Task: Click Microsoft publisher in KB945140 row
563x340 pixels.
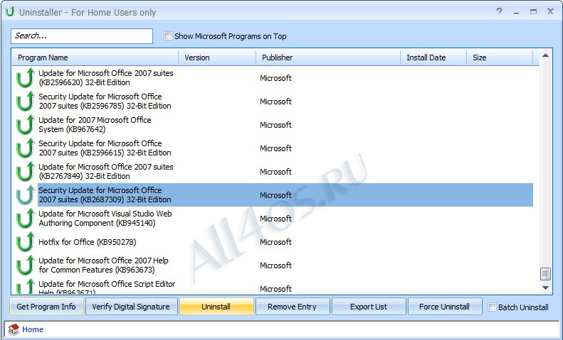Action: pyautogui.click(x=275, y=219)
